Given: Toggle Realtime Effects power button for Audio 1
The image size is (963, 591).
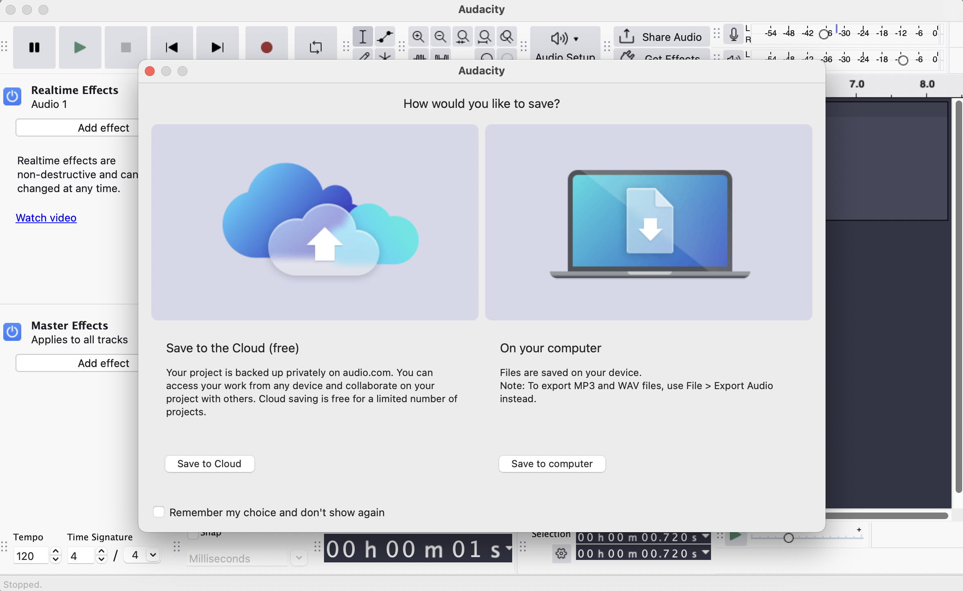Looking at the screenshot, I should click(12, 97).
